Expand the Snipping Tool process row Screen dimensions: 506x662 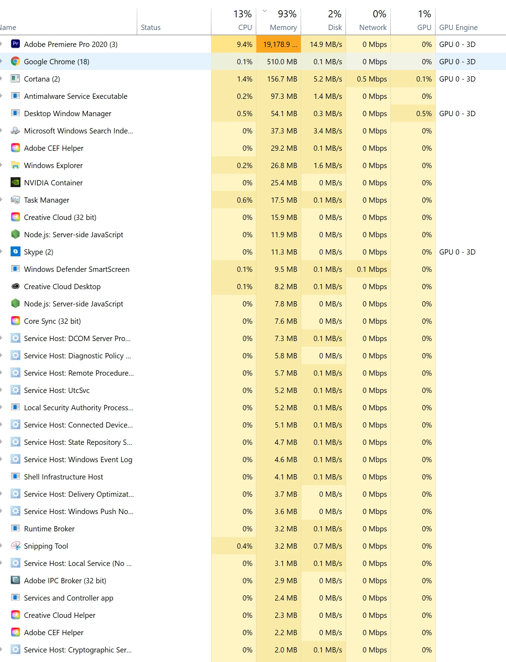point(1,545)
